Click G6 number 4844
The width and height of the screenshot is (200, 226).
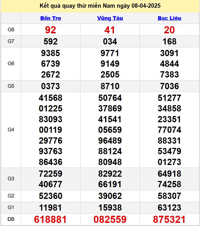tap(169, 64)
